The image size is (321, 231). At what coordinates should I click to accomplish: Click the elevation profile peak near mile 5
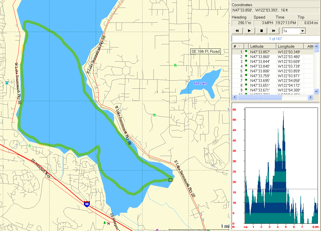click(x=283, y=112)
